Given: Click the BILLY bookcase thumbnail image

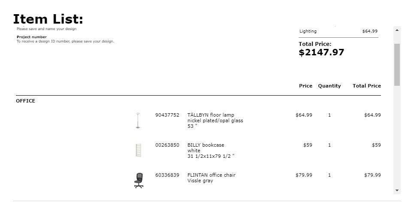Looking at the screenshot, I should point(139,151).
